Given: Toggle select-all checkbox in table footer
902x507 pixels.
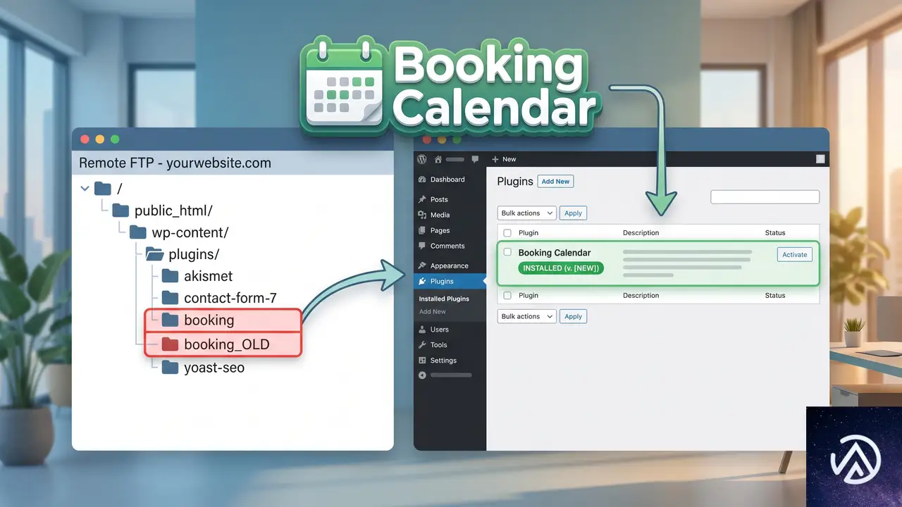Looking at the screenshot, I should 507,295.
